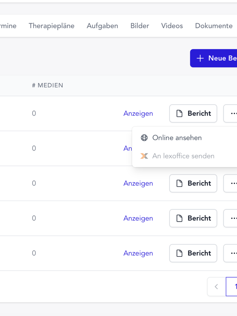Screen dimensions: 237x316
Task: Click the globe icon beside Online ansehen
Action: point(144,138)
